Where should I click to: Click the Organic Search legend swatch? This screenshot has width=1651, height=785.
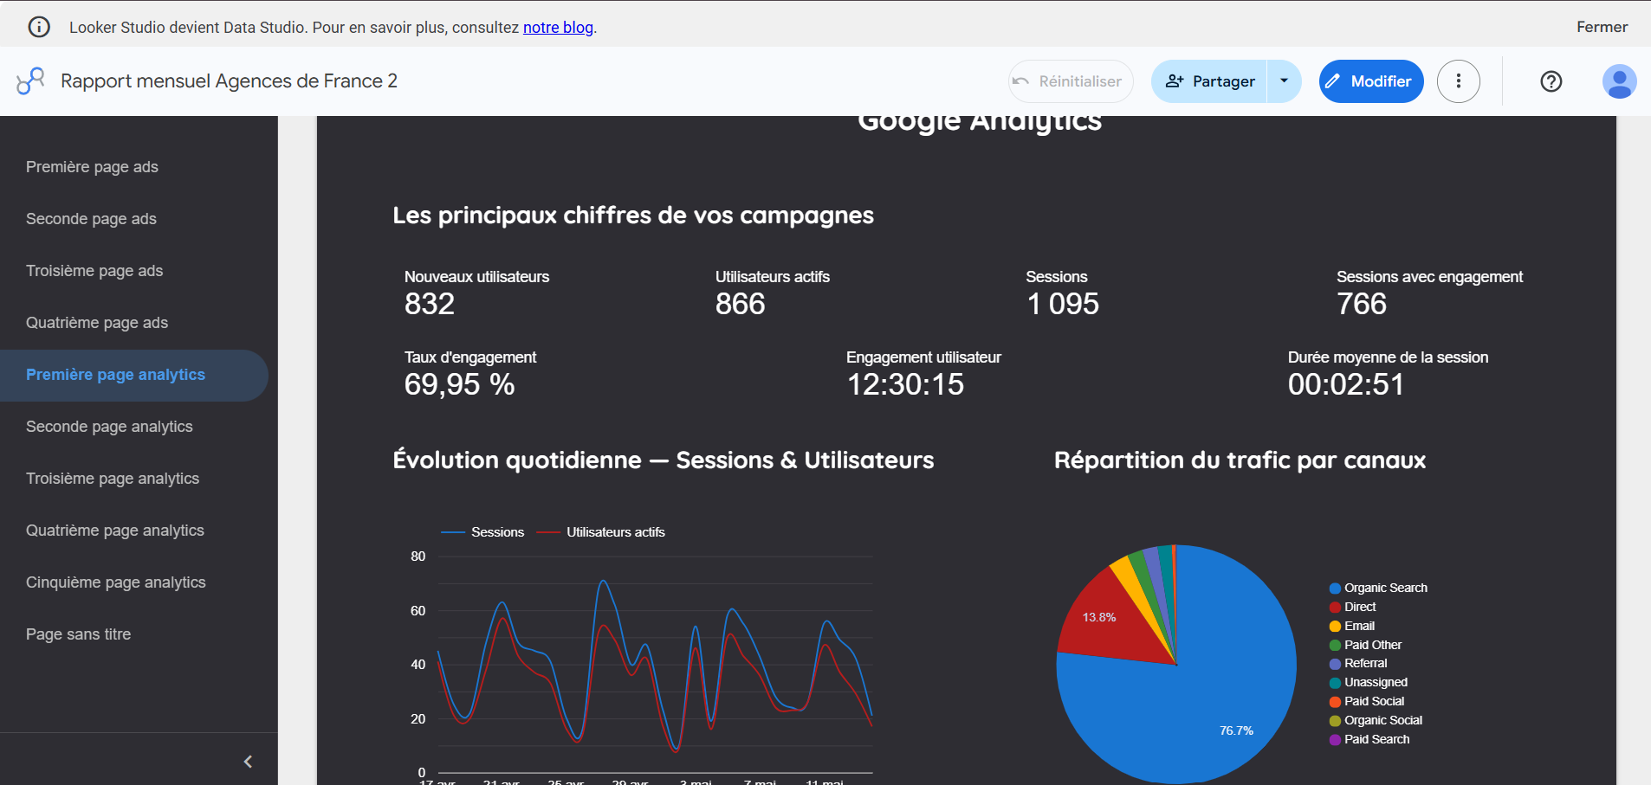pos(1335,589)
